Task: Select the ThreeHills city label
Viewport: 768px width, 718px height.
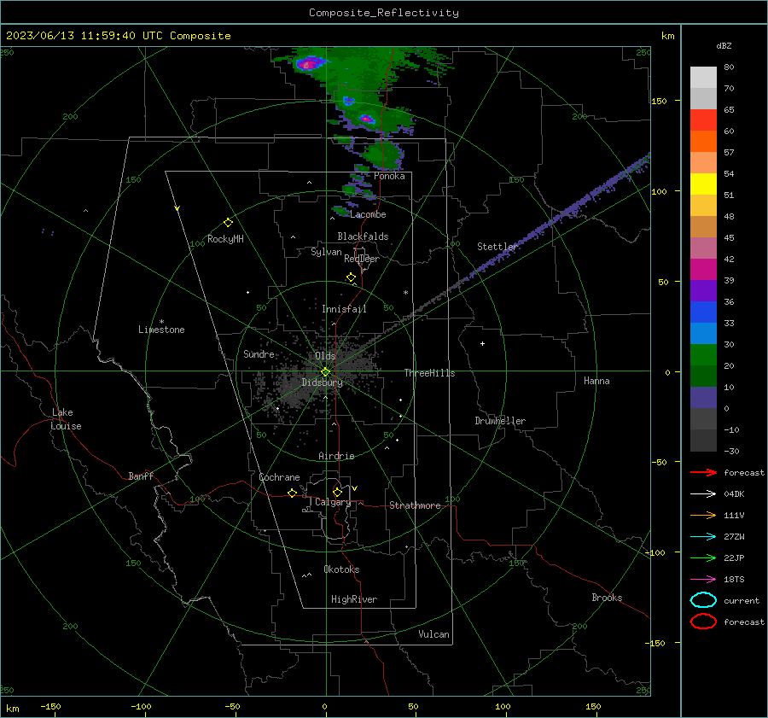Action: tap(429, 373)
